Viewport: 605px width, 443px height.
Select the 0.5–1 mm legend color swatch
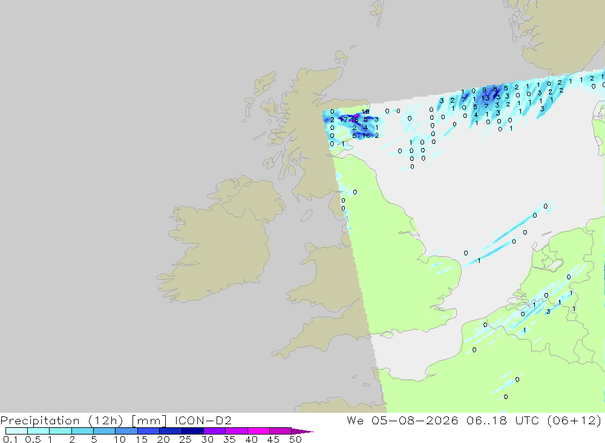coord(39,431)
